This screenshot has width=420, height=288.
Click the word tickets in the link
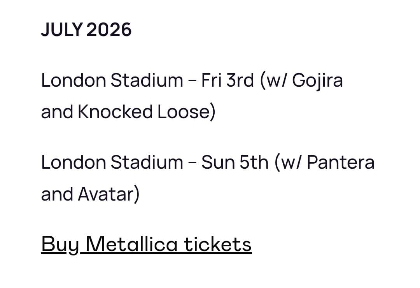click(218, 244)
